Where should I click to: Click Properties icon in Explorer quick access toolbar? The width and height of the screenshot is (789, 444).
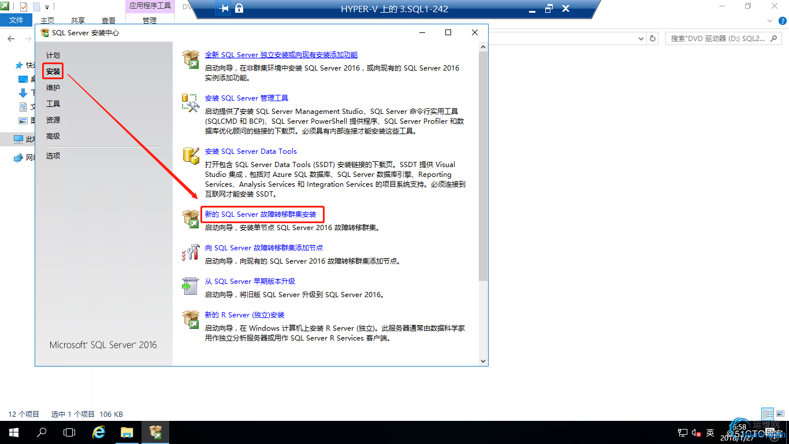24,7
